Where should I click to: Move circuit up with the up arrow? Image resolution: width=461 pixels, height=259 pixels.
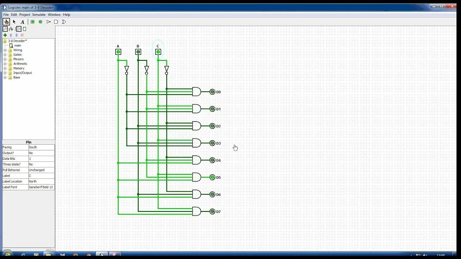[11, 35]
